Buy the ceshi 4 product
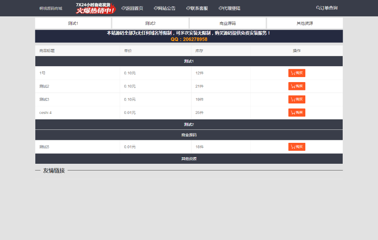Screen dimensions: 378x240 coord(297,113)
